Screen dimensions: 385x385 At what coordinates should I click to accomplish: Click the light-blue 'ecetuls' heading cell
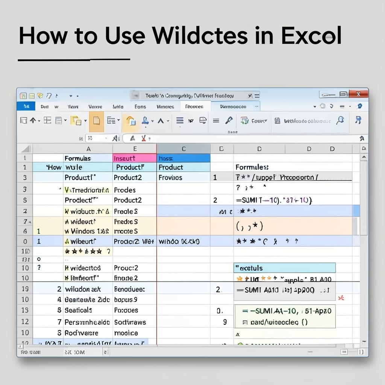click(285, 268)
